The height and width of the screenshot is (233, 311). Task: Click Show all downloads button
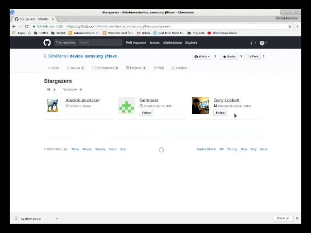tap(283, 218)
